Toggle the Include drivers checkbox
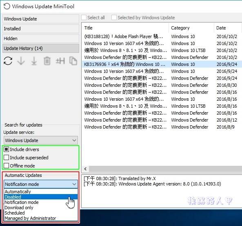Image resolution: width=242 pixels, height=226 pixels. [x=7, y=149]
